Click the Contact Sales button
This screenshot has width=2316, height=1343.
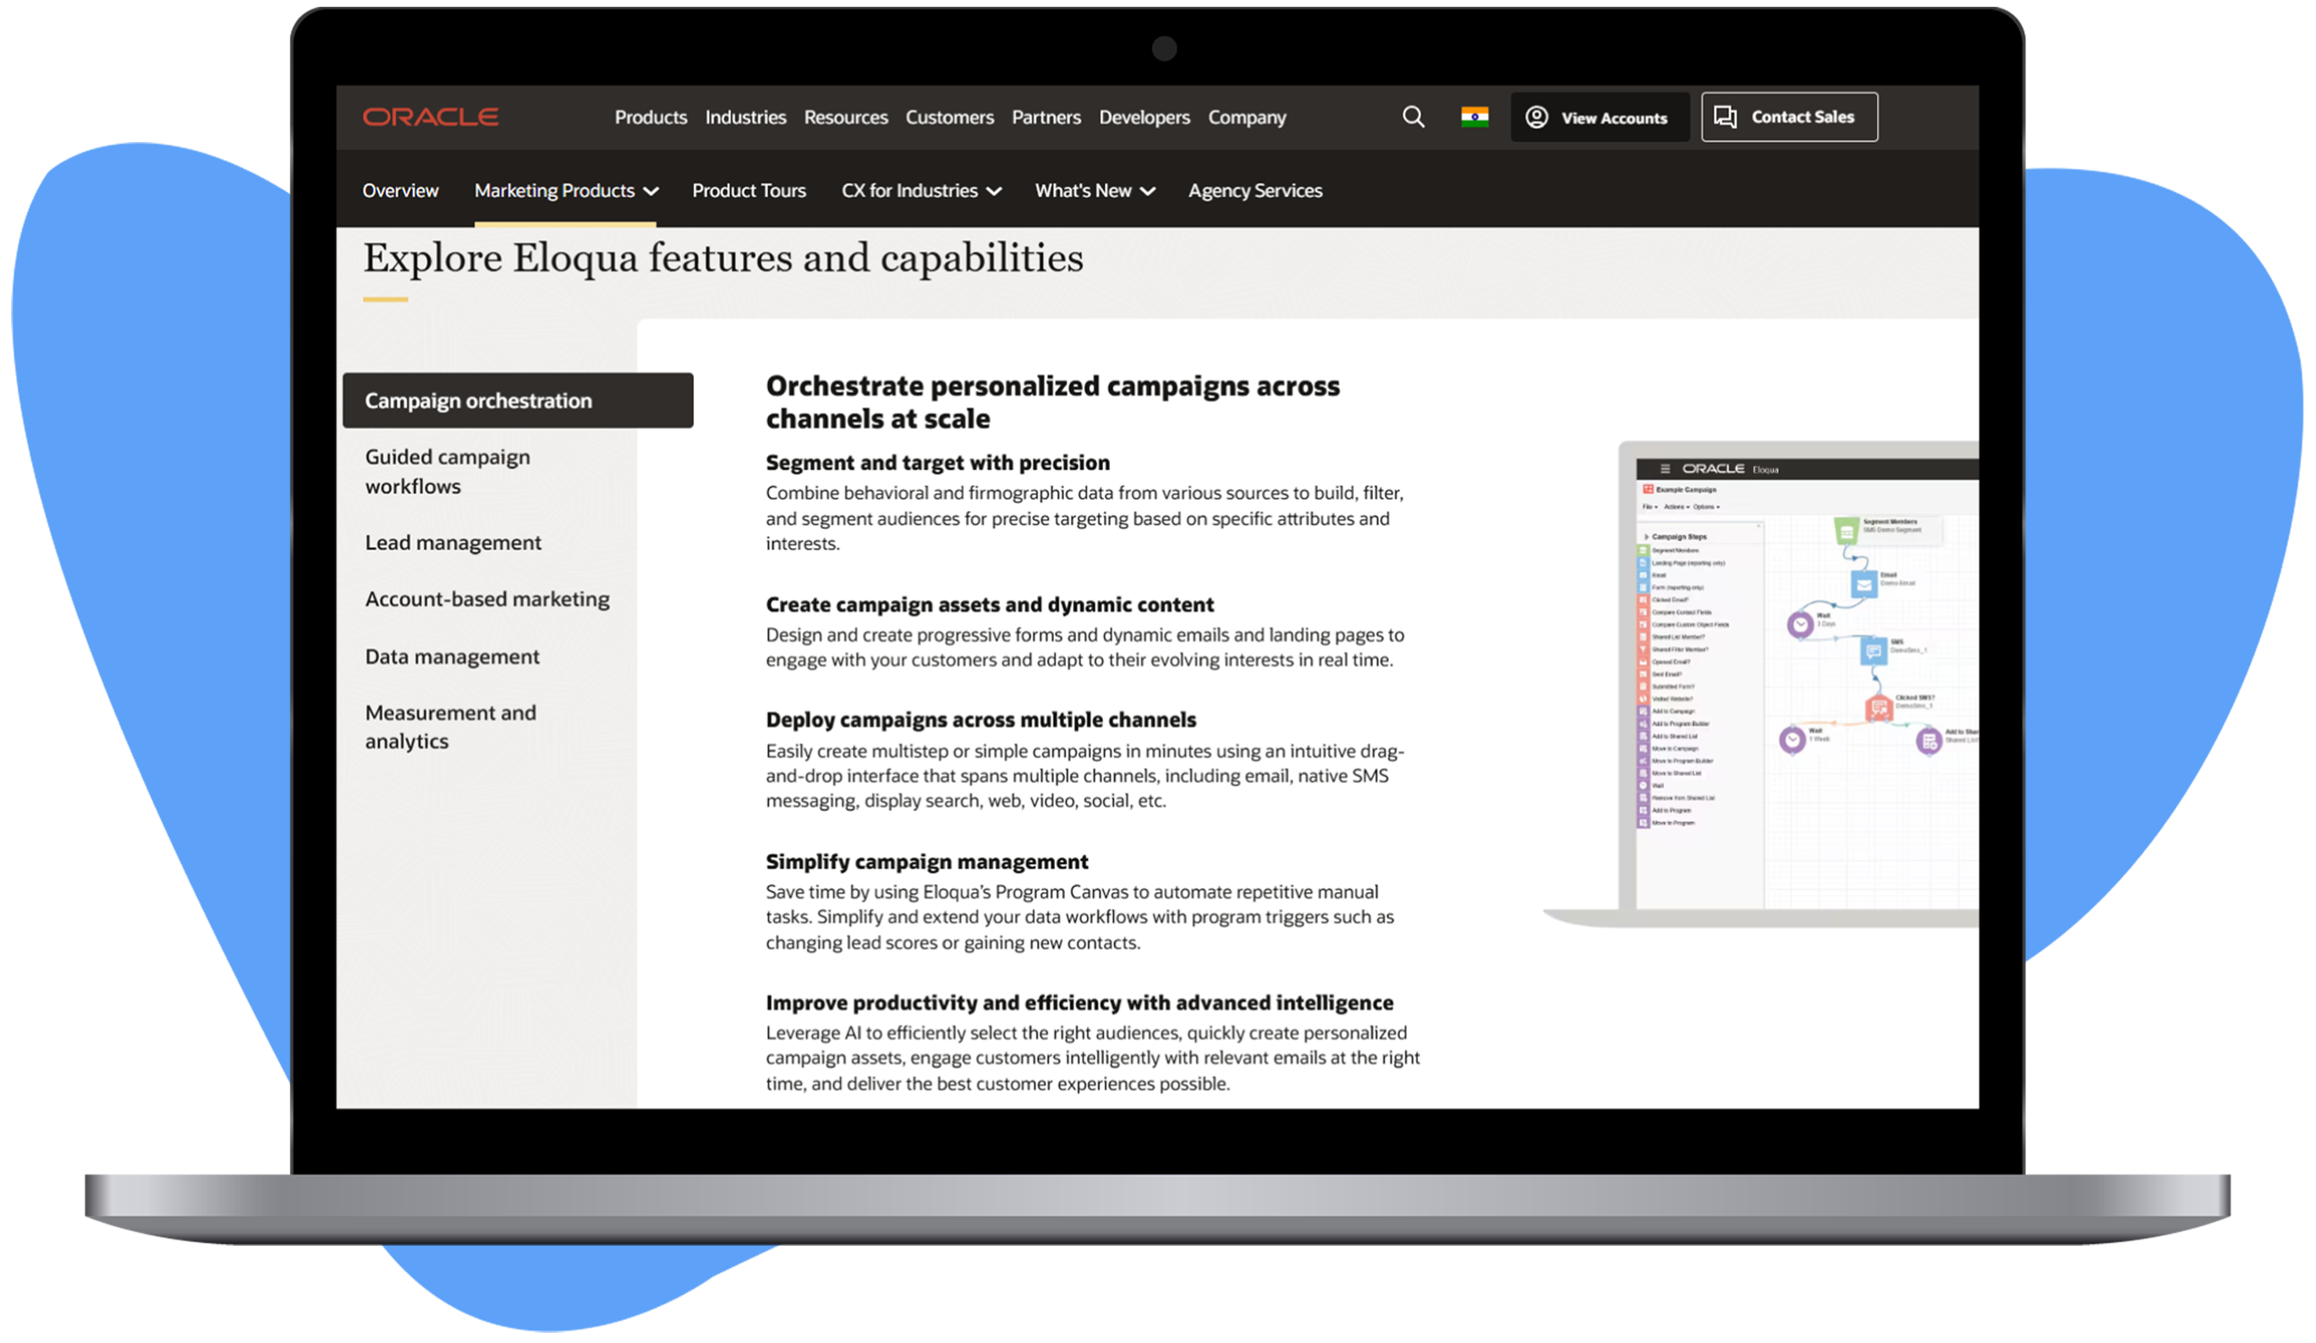[1788, 117]
